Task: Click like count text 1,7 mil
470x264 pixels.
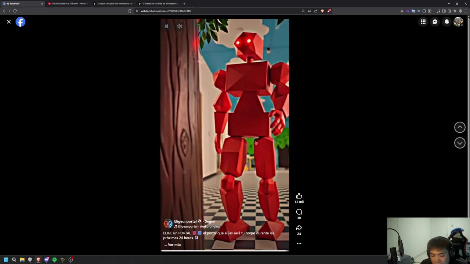Action: pyautogui.click(x=299, y=202)
